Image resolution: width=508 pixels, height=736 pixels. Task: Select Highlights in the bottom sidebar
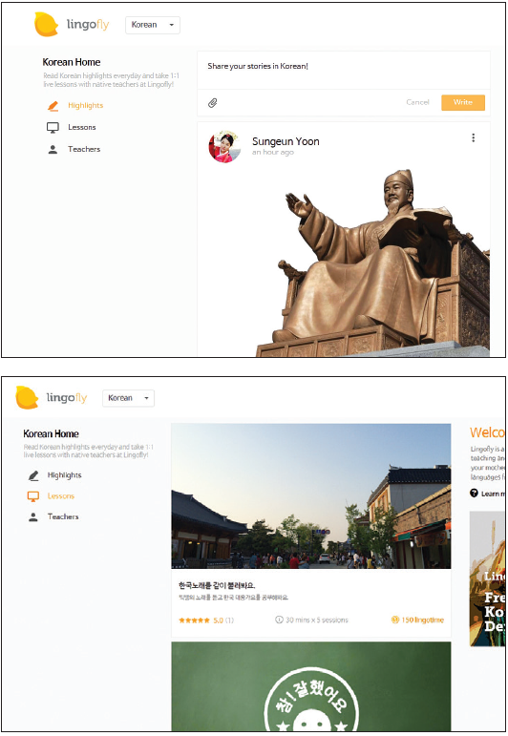(x=64, y=475)
